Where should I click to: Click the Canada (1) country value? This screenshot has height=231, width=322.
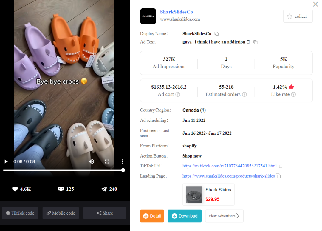(x=194, y=110)
